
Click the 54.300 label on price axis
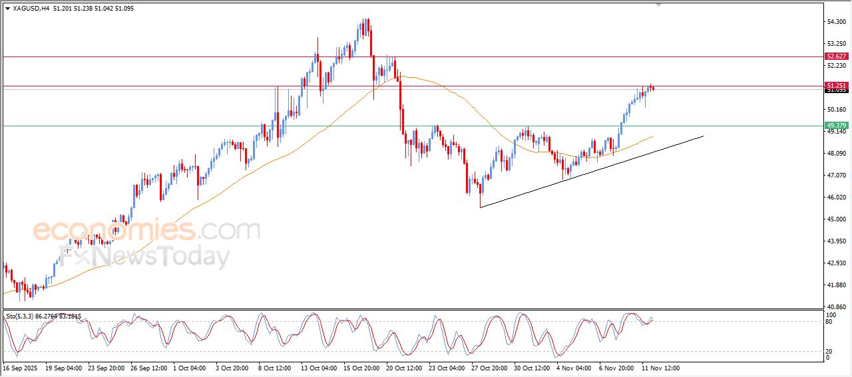click(x=836, y=22)
